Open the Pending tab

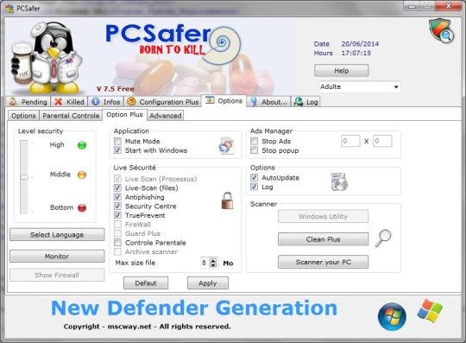click(x=28, y=102)
